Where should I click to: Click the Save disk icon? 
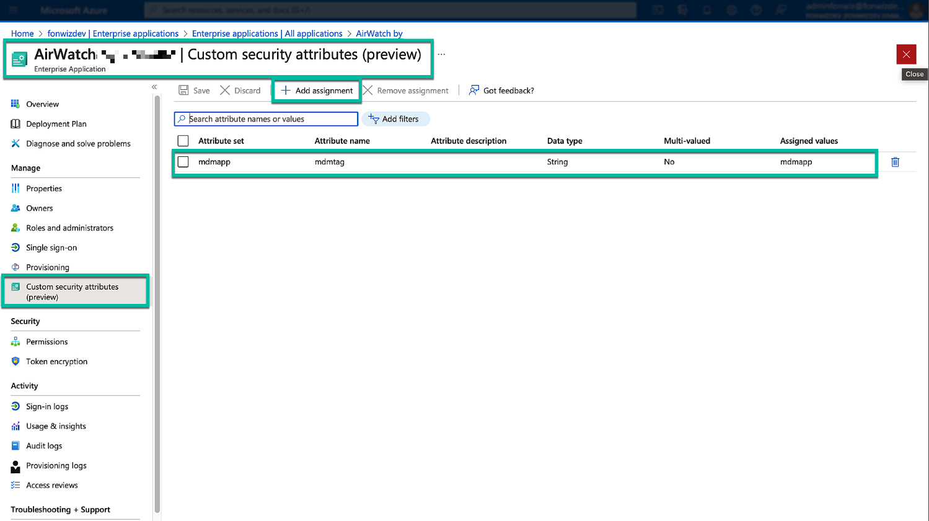click(183, 91)
